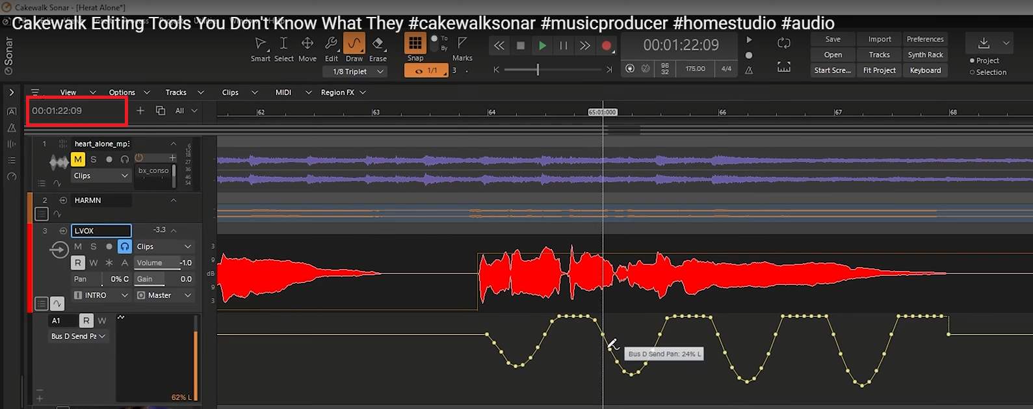Open the INTRO input dropdown
The image size is (1033, 409).
pyautogui.click(x=101, y=295)
